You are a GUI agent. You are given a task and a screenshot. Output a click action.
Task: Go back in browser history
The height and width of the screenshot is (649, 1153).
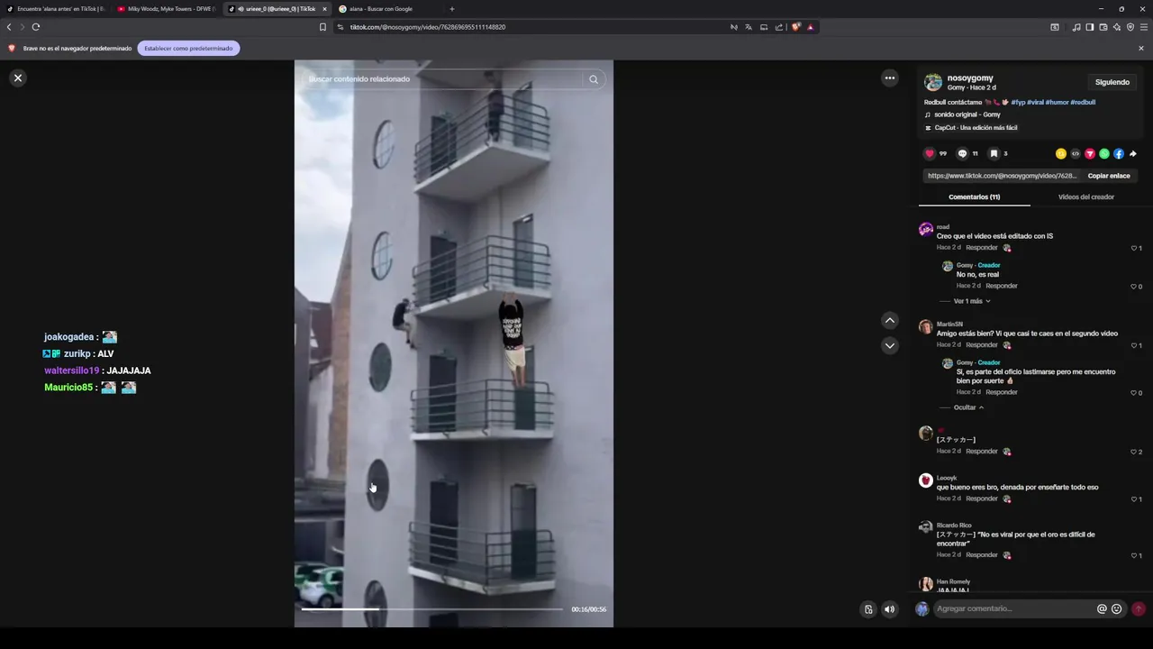(9, 27)
